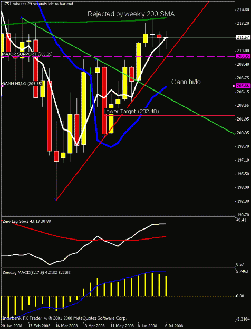Click the 211.57 current price tag
This screenshot has height=329, width=251.
(243, 37)
